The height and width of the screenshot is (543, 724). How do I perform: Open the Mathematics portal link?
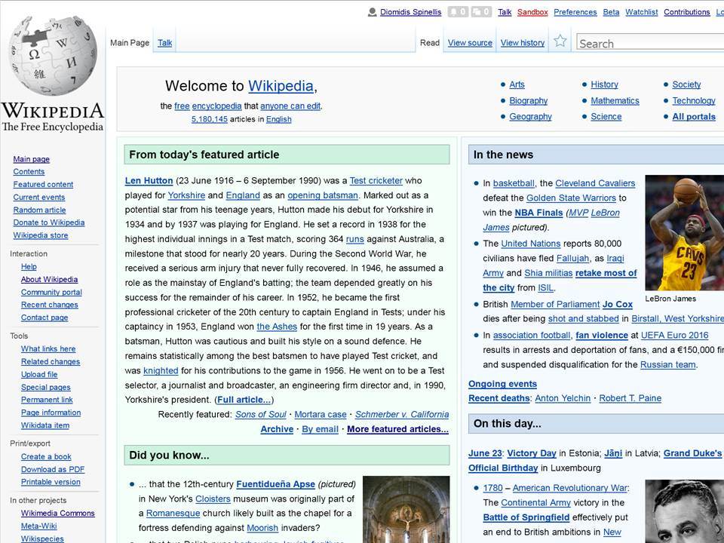click(x=615, y=100)
